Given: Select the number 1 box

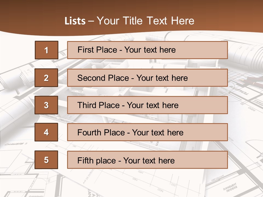Looking at the screenshot, I should click(x=47, y=50).
